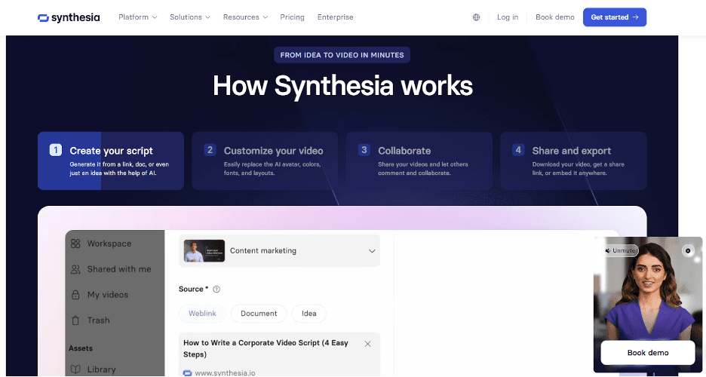Image resolution: width=706 pixels, height=377 pixels.
Task: Open the Enterprise page
Action: coord(336,17)
